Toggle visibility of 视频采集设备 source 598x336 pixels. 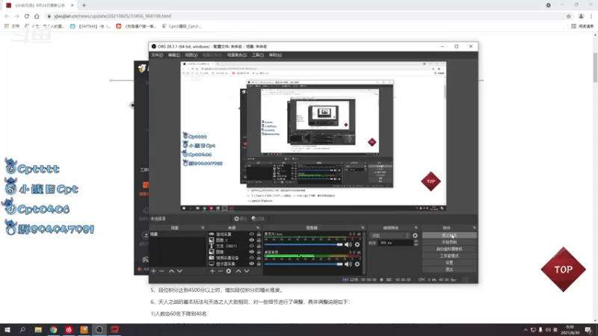coord(251,258)
